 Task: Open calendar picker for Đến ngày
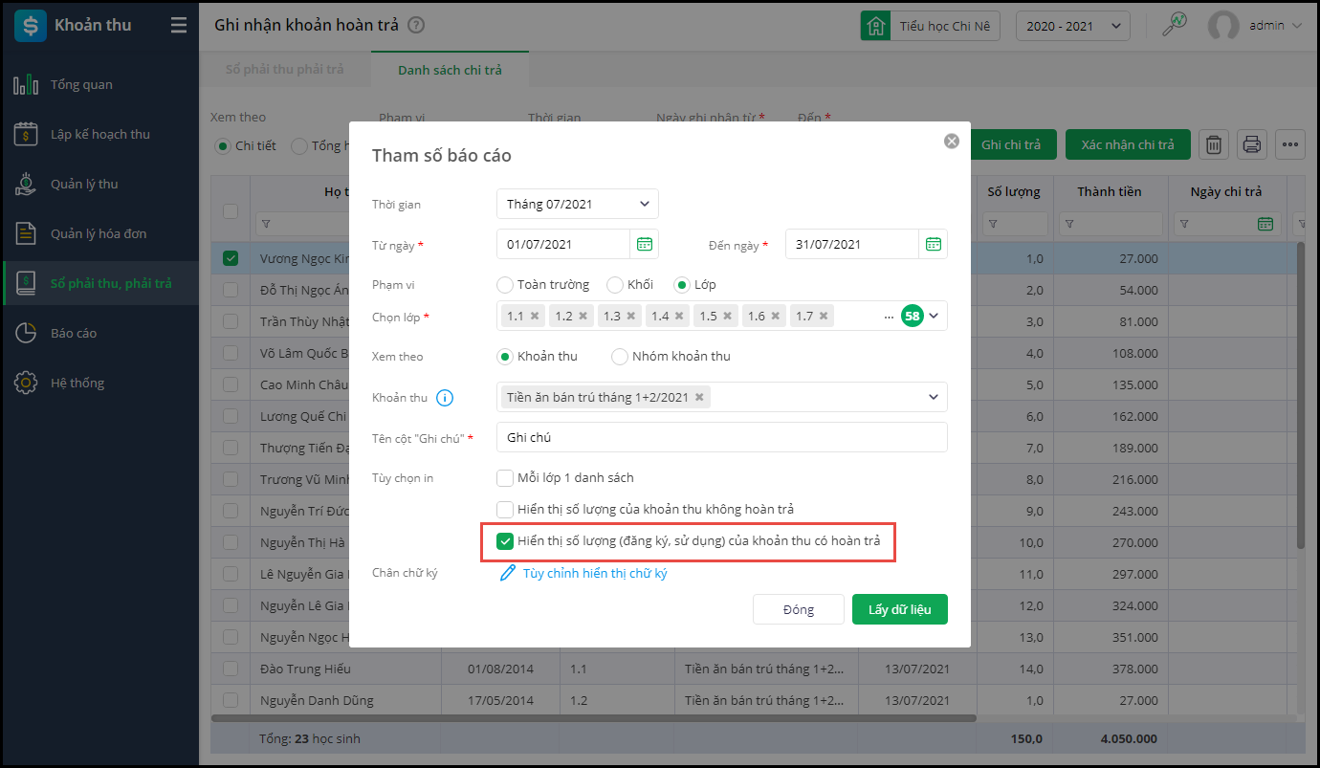click(934, 244)
